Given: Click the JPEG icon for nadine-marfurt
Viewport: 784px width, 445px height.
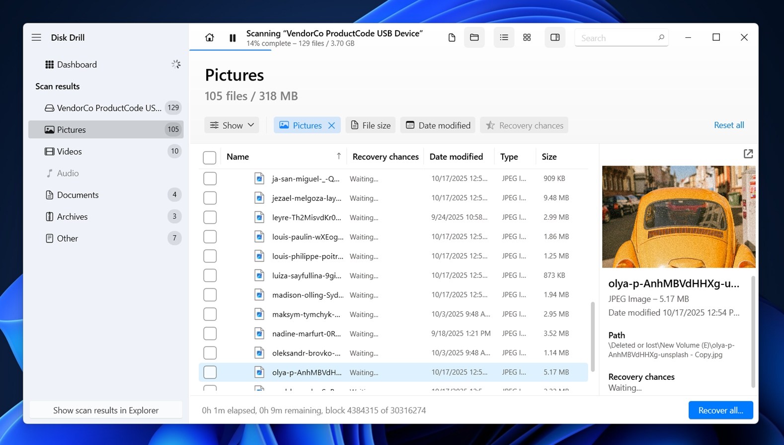Looking at the screenshot, I should point(259,334).
